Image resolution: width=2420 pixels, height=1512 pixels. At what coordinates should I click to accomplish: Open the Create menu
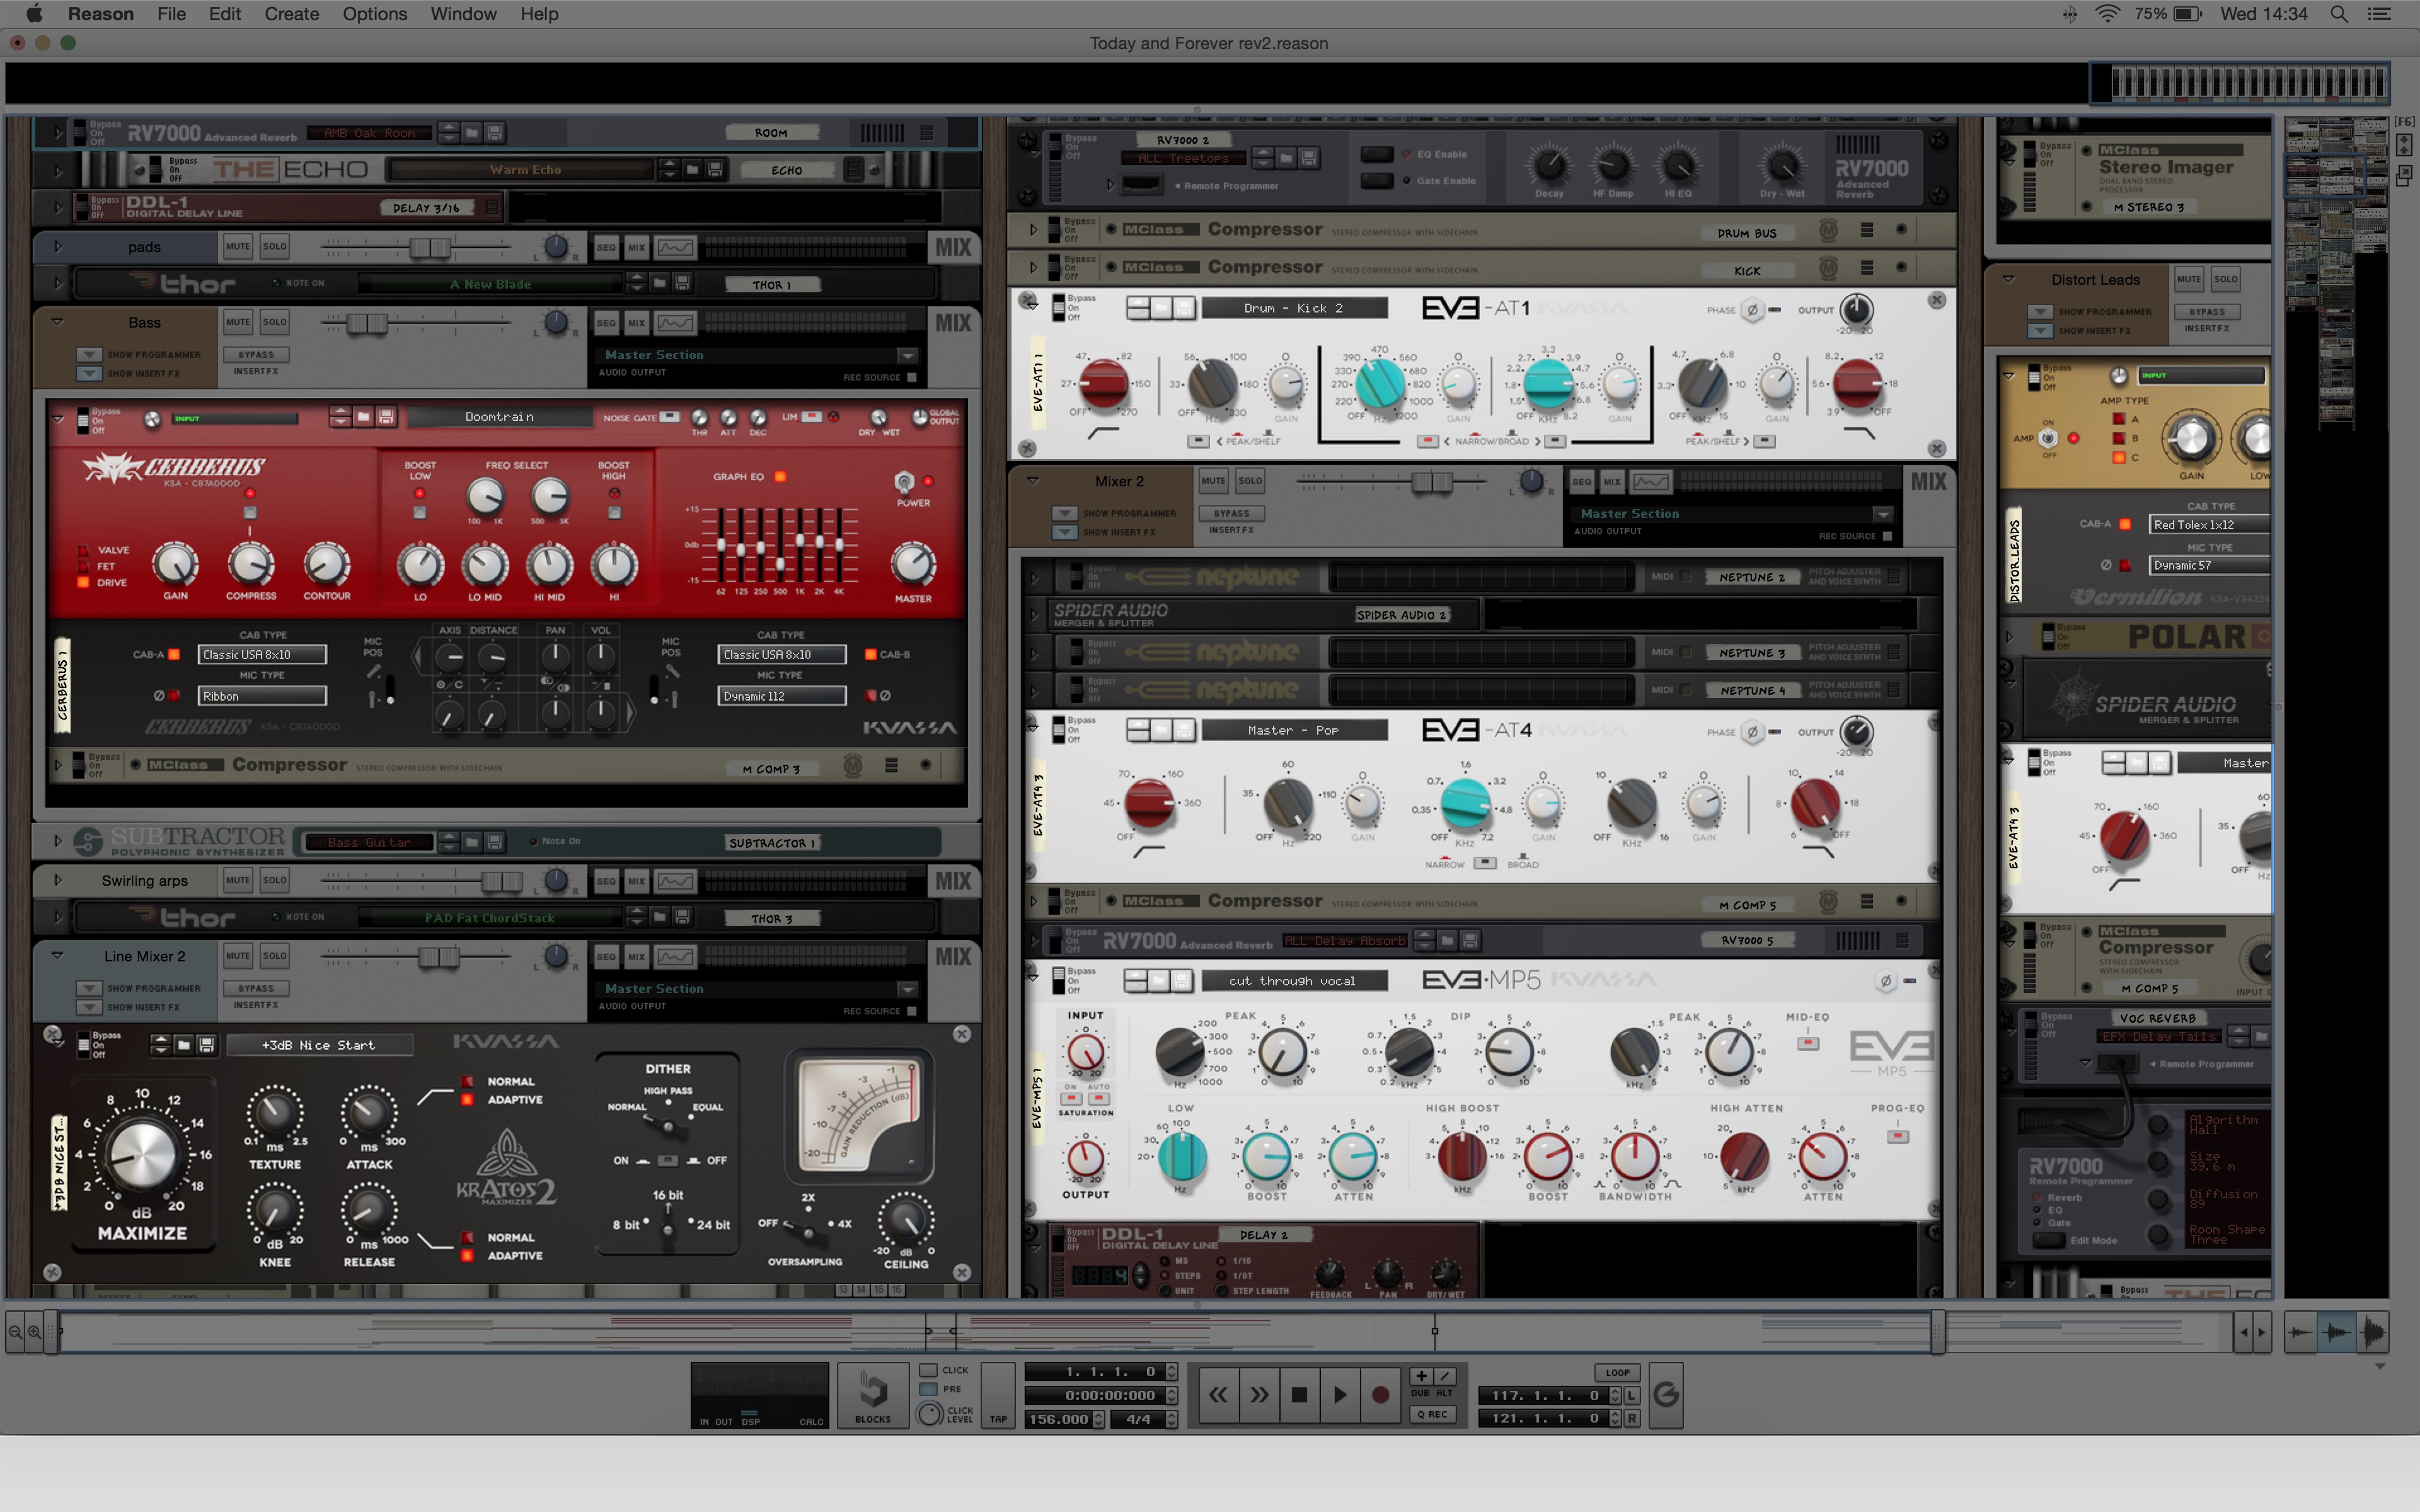pyautogui.click(x=291, y=14)
